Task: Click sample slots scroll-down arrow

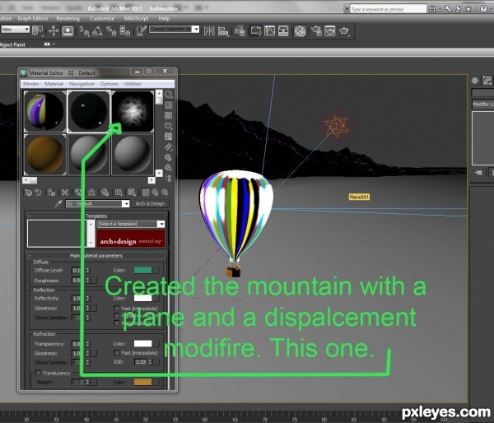Action: coord(159,173)
